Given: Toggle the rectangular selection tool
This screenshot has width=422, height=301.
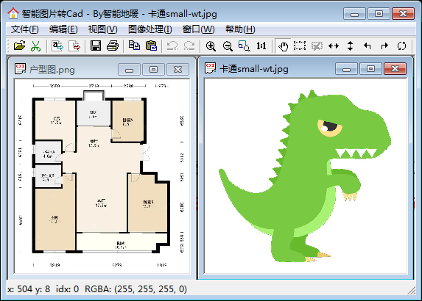Looking at the screenshot, I should click(300, 46).
